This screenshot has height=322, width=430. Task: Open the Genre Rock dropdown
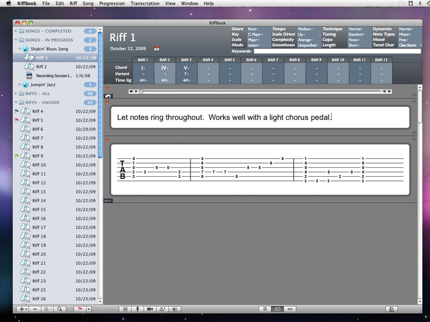click(253, 29)
